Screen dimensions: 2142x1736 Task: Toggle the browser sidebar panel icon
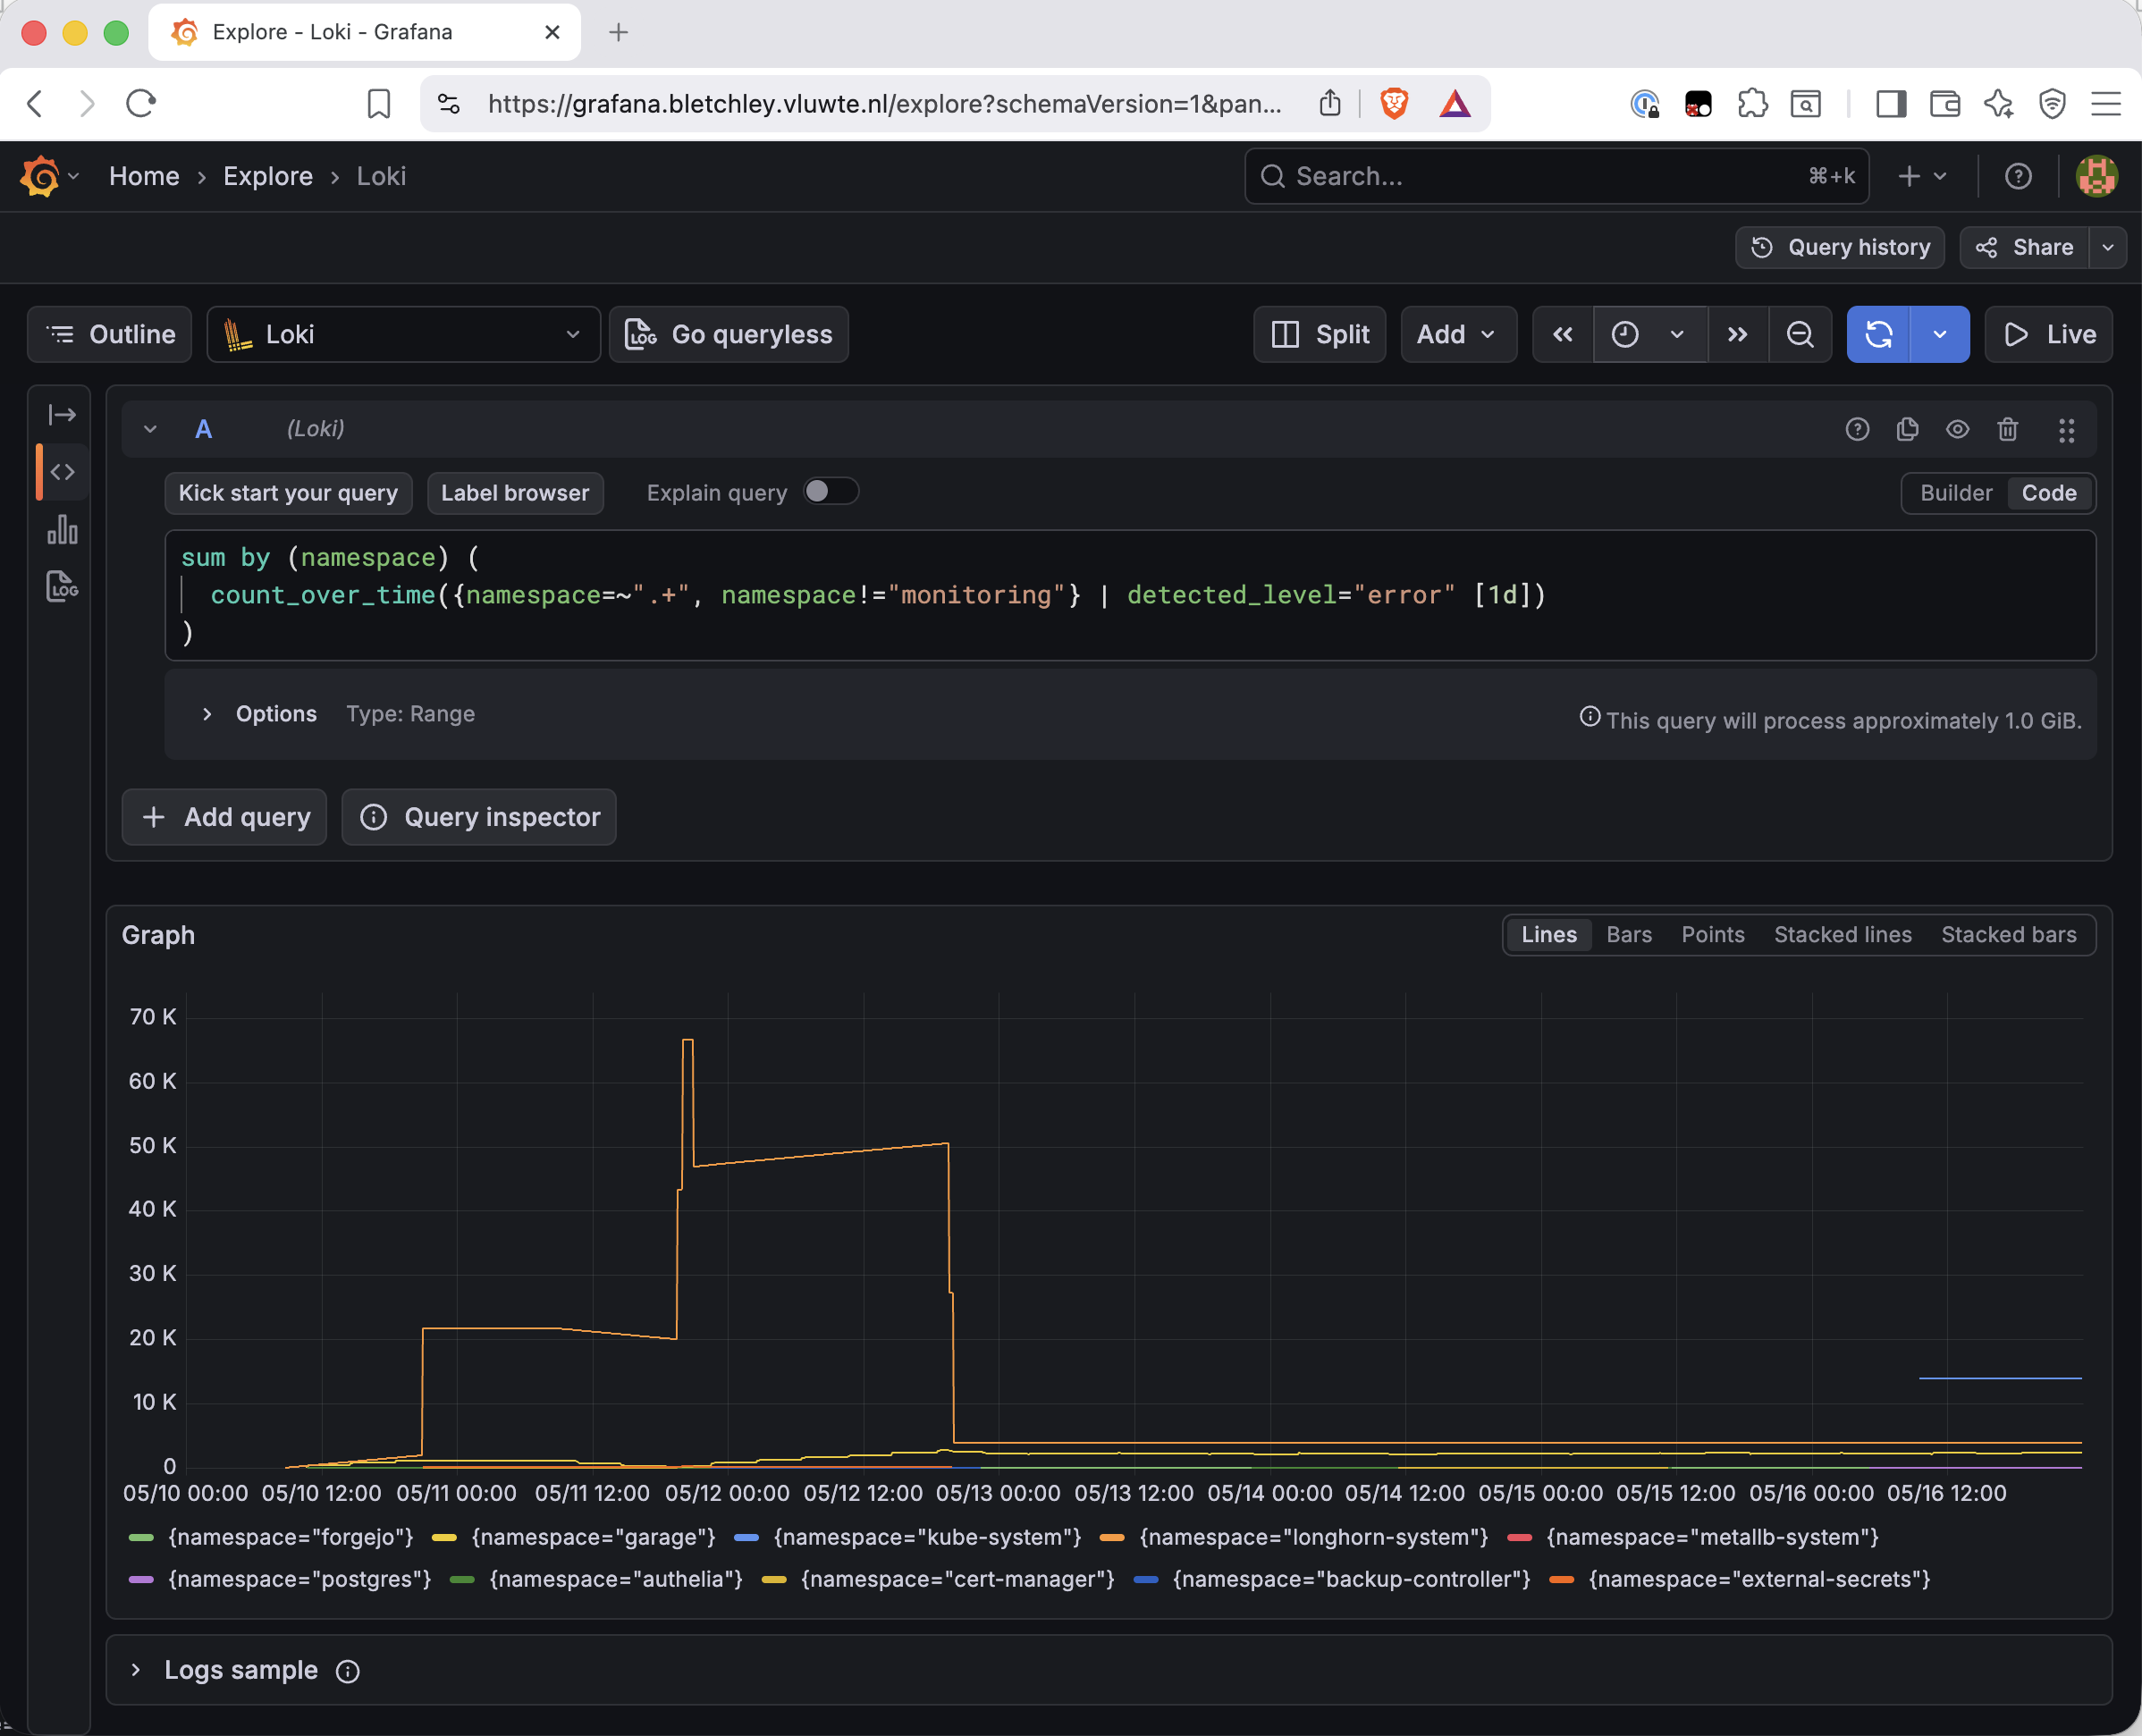pos(1891,103)
